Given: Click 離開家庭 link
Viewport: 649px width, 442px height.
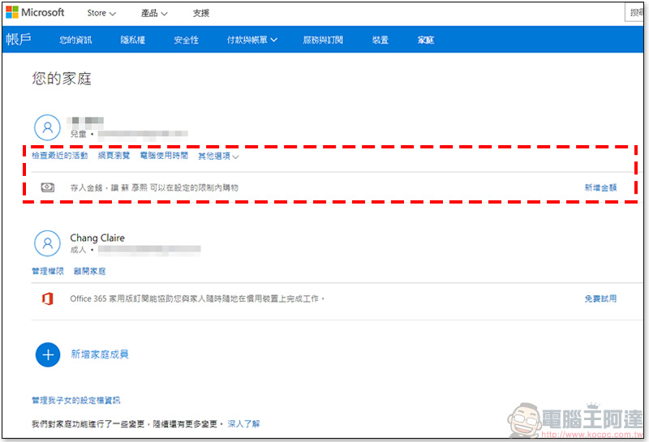Looking at the screenshot, I should (90, 271).
